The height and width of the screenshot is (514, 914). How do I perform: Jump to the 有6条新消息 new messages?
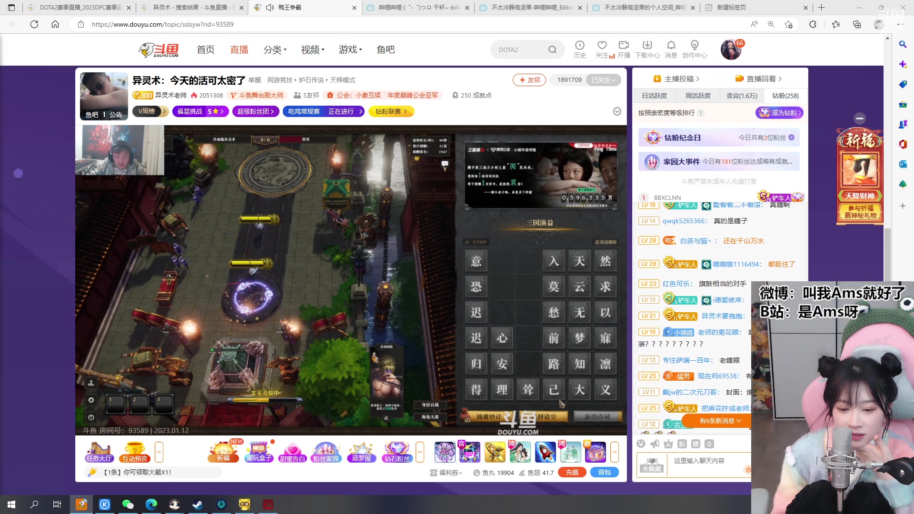point(720,421)
